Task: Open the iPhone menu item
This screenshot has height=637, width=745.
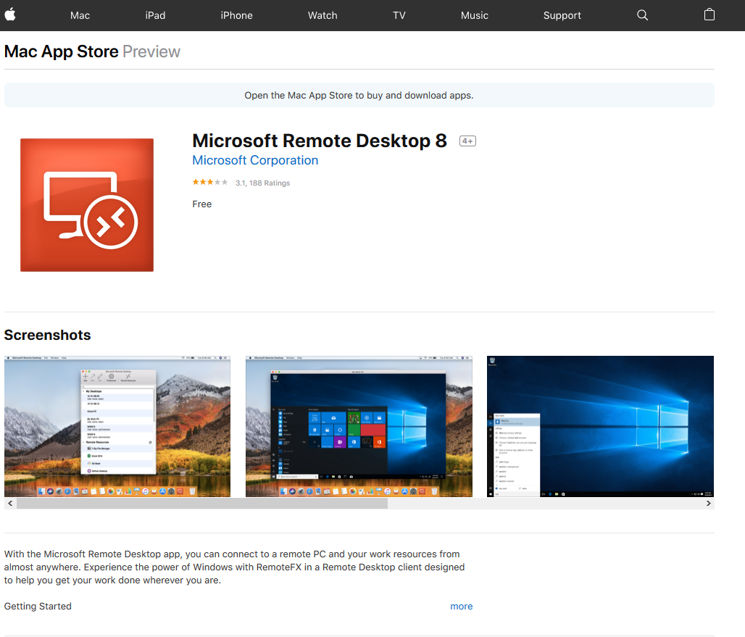Action: tap(236, 15)
